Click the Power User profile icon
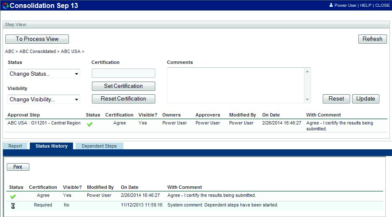 (331, 5)
